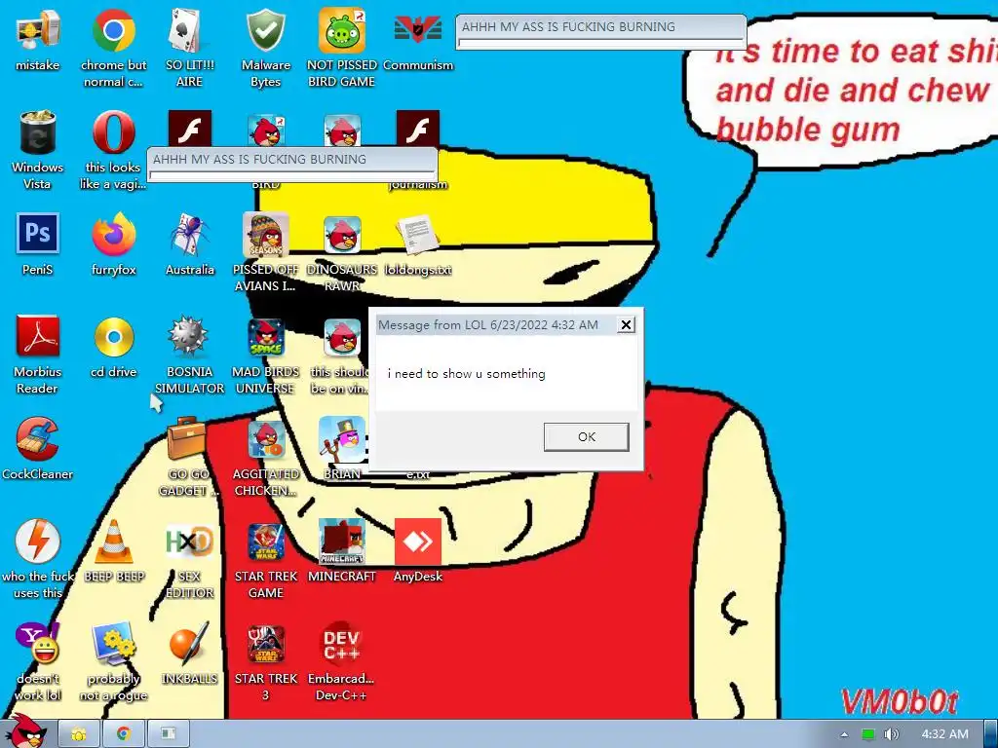This screenshot has height=748, width=998.
Task: Close the 'Message from LOL' dialog
Action: click(626, 325)
